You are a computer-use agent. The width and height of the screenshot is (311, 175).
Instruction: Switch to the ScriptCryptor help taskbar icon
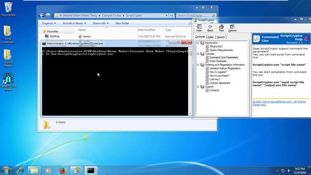pyautogui.click(x=77, y=171)
